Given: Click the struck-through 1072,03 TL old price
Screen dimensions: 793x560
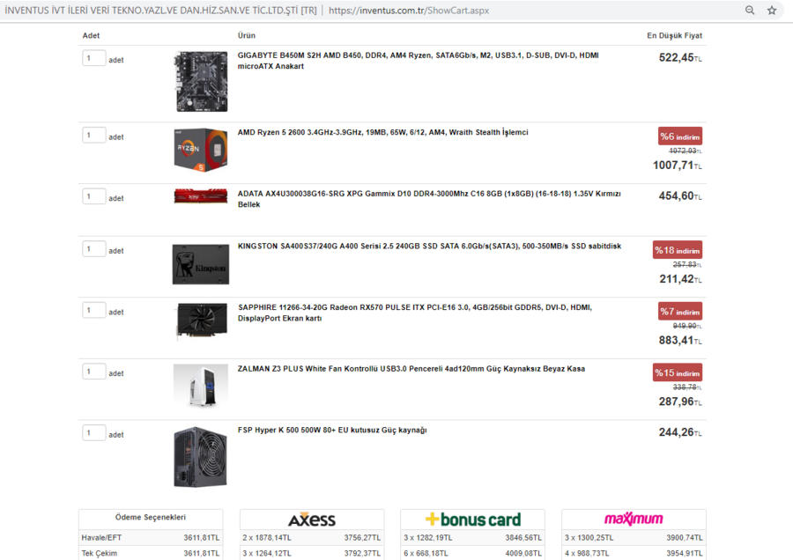Looking at the screenshot, I should pyautogui.click(x=686, y=151).
